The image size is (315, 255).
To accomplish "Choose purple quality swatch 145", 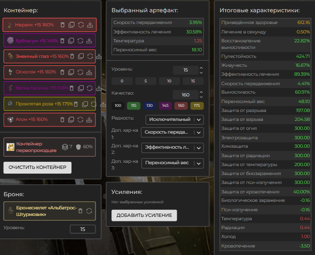I will pos(165,105).
